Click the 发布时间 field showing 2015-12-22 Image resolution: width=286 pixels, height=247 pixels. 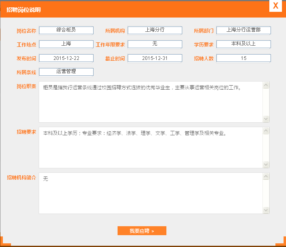66,58
